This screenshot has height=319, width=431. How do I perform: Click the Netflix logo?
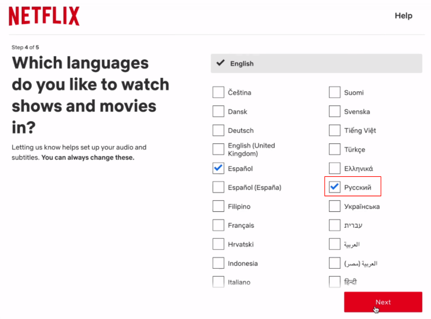(x=44, y=16)
